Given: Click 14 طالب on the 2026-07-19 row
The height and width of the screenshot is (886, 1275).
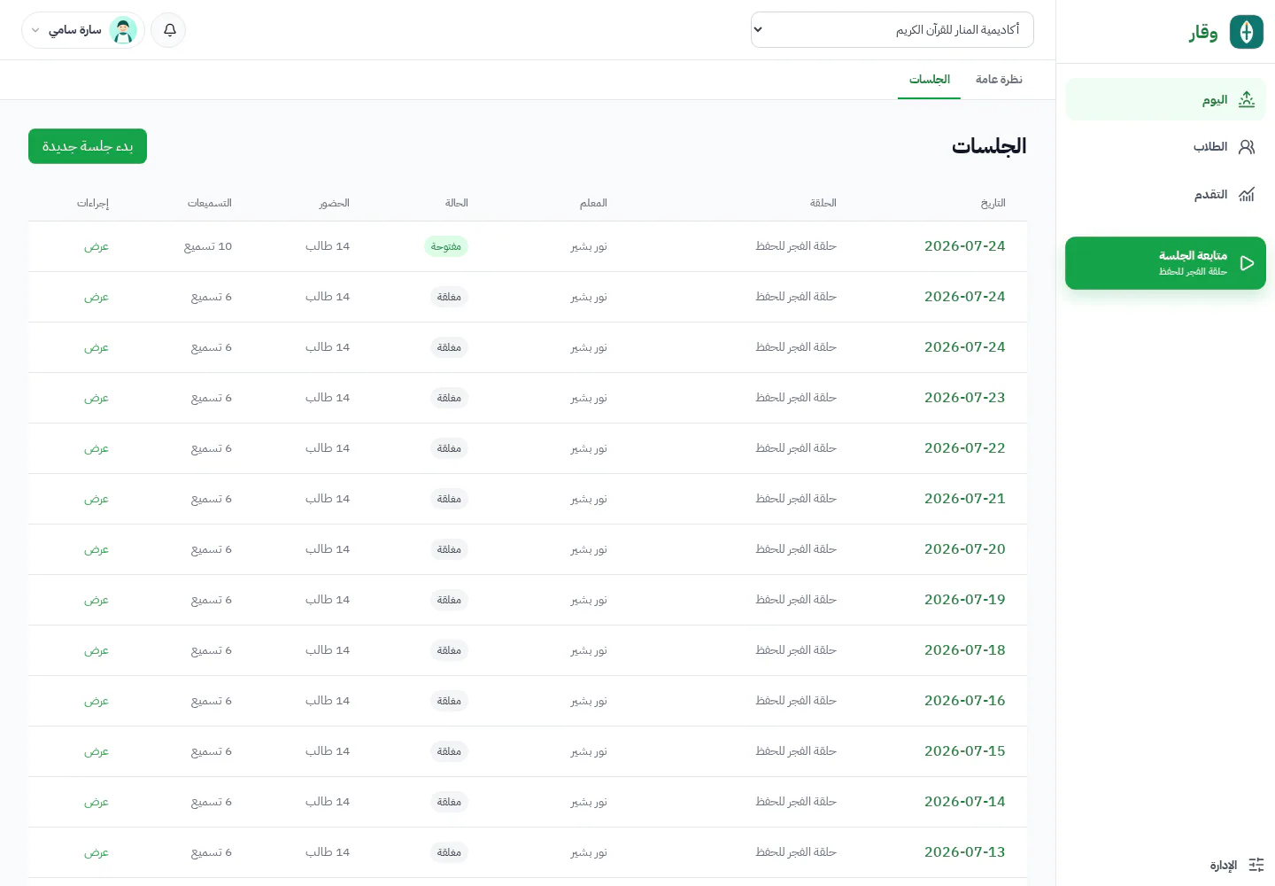Looking at the screenshot, I should (x=328, y=600).
